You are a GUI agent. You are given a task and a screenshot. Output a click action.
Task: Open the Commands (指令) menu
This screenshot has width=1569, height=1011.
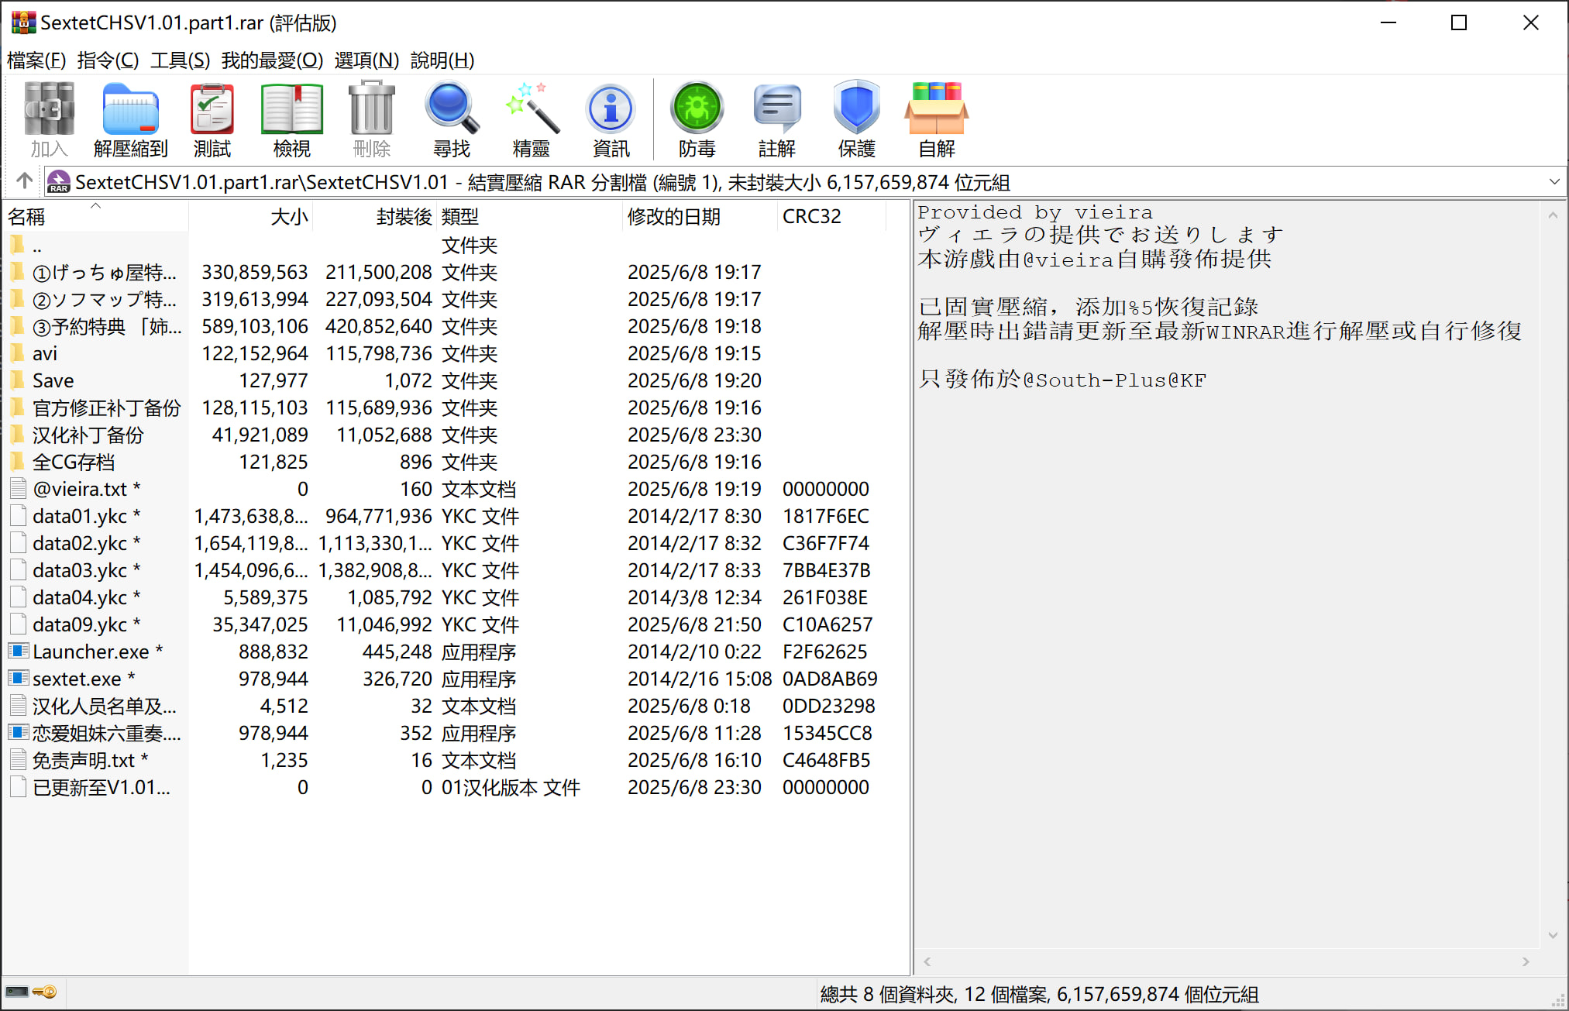click(108, 60)
